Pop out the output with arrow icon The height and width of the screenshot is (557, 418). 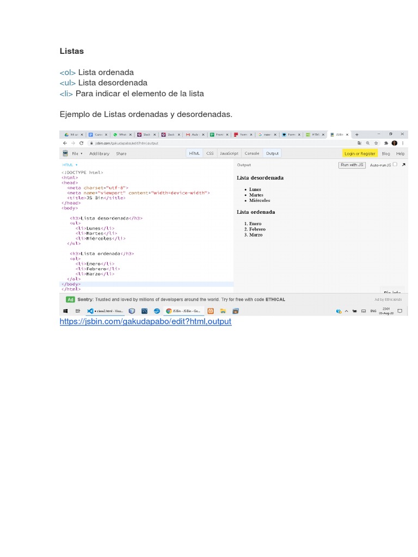404,165
